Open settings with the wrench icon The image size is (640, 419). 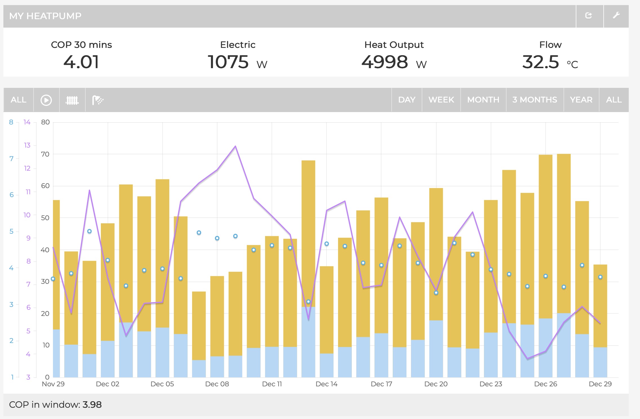pyautogui.click(x=616, y=16)
